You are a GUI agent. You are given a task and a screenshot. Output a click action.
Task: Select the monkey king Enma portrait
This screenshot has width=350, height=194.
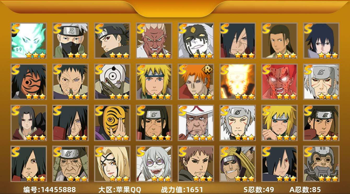coord(321,164)
